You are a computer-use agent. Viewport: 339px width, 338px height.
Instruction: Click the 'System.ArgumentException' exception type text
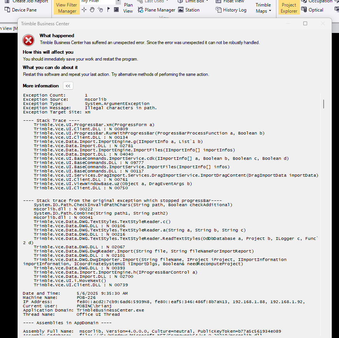[x=117, y=103]
